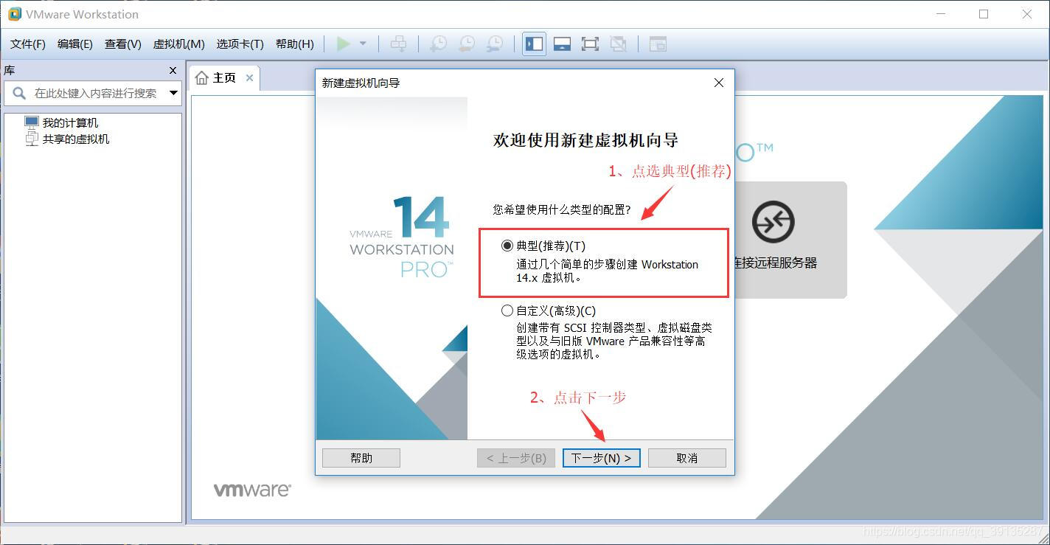Revert the virtual machine to a snapshot
Screen dimensions: 1050x545
coord(465,44)
